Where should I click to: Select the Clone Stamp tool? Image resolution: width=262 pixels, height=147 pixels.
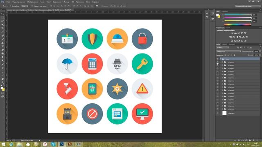2,42
